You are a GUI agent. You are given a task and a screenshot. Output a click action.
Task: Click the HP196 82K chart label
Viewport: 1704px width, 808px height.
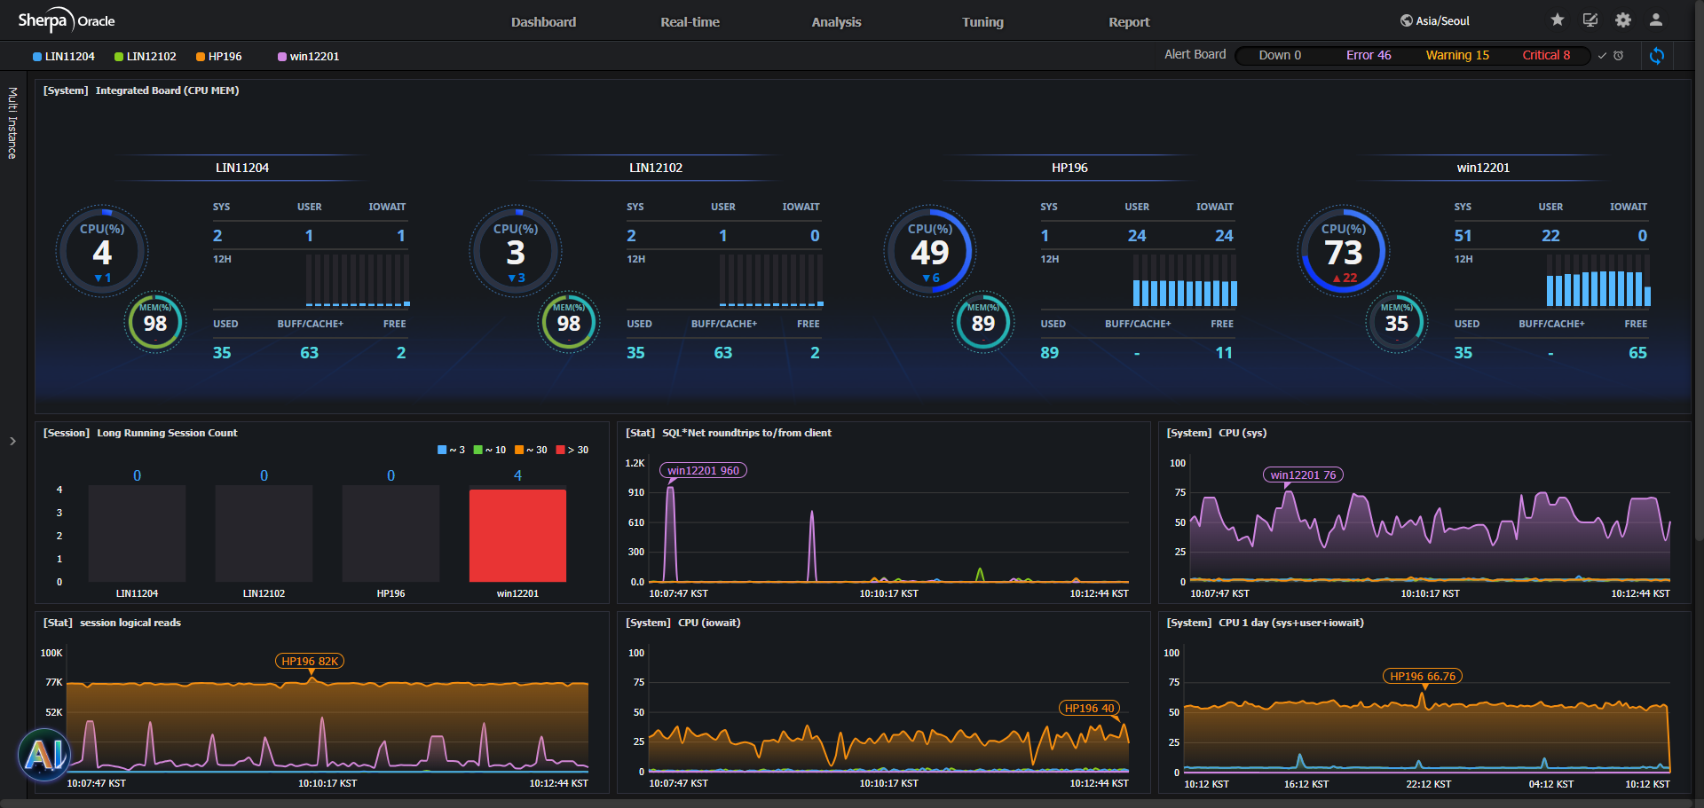(x=310, y=662)
